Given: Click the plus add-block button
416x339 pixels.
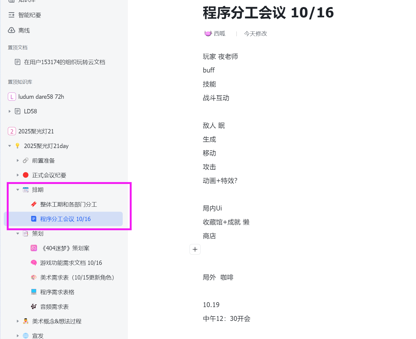Looking at the screenshot, I should pyautogui.click(x=195, y=249).
